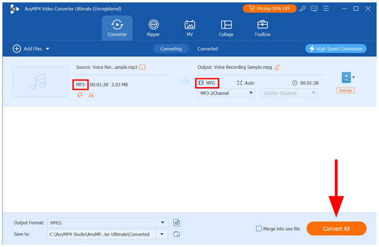This screenshot has height=247, width=379.
Task: Open the register key icon
Action: [303, 9]
